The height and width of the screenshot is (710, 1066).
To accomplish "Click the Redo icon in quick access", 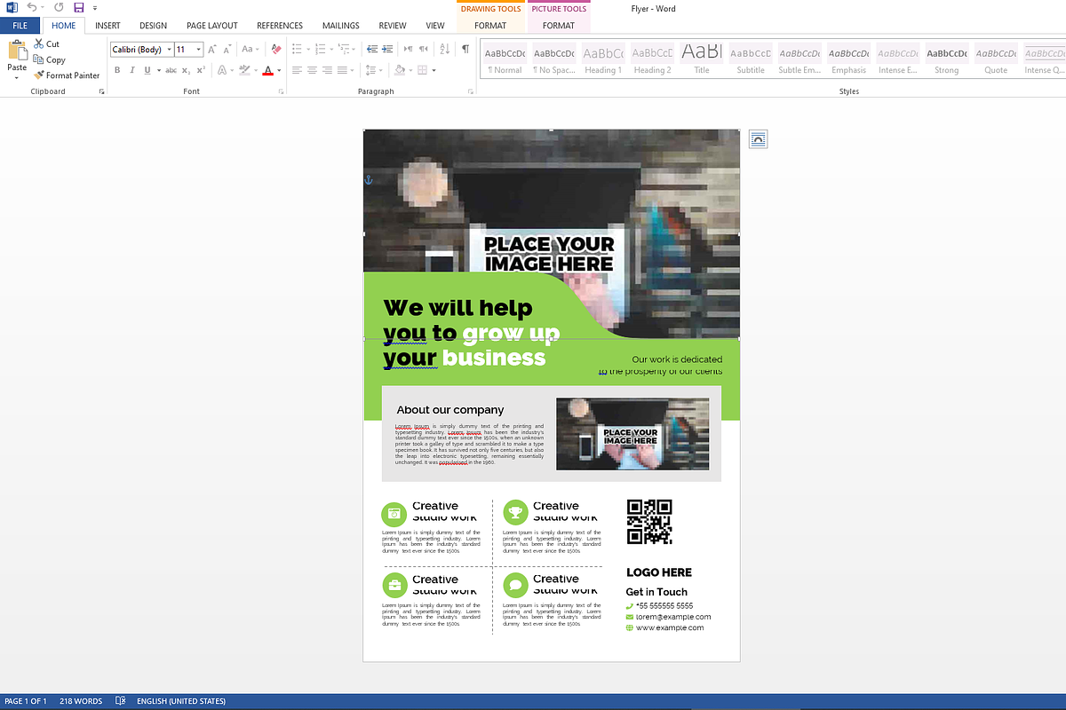I will pos(59,7).
